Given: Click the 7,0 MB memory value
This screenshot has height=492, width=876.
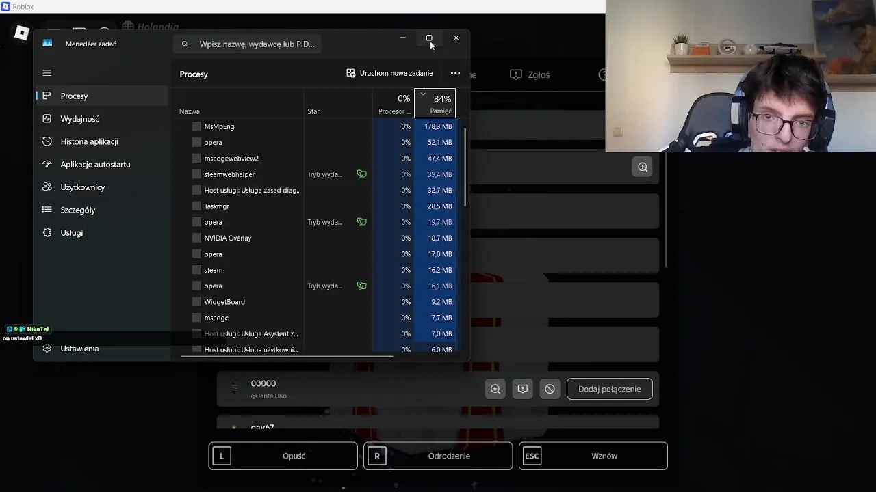Looking at the screenshot, I should tap(441, 333).
